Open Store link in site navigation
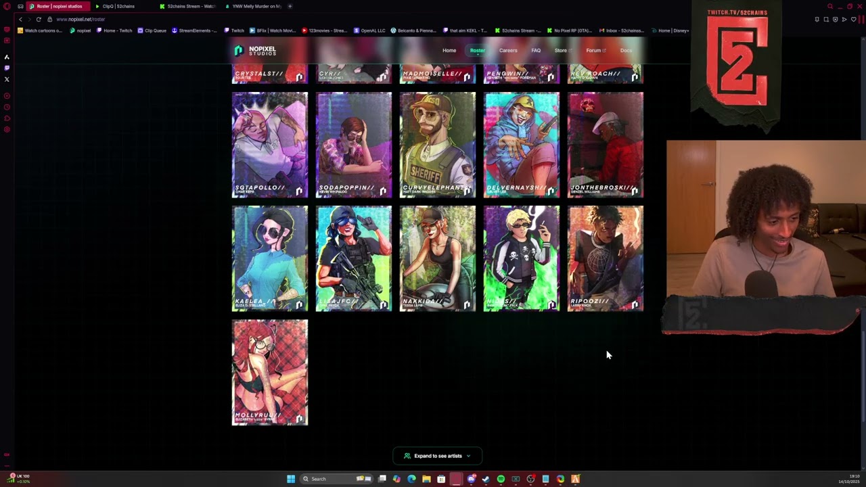Screen dimensions: 866x487 (562, 51)
